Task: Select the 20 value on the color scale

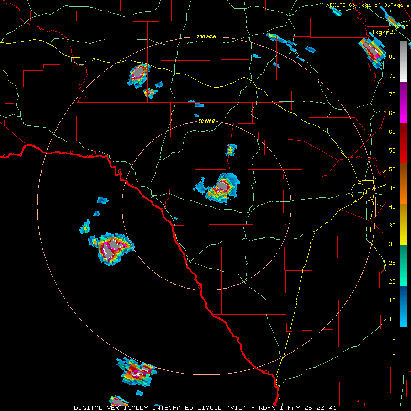Action: tap(392, 281)
